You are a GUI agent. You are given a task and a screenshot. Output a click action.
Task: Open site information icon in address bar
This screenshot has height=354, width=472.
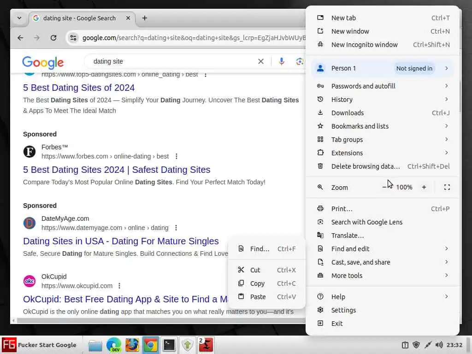pyautogui.click(x=73, y=38)
